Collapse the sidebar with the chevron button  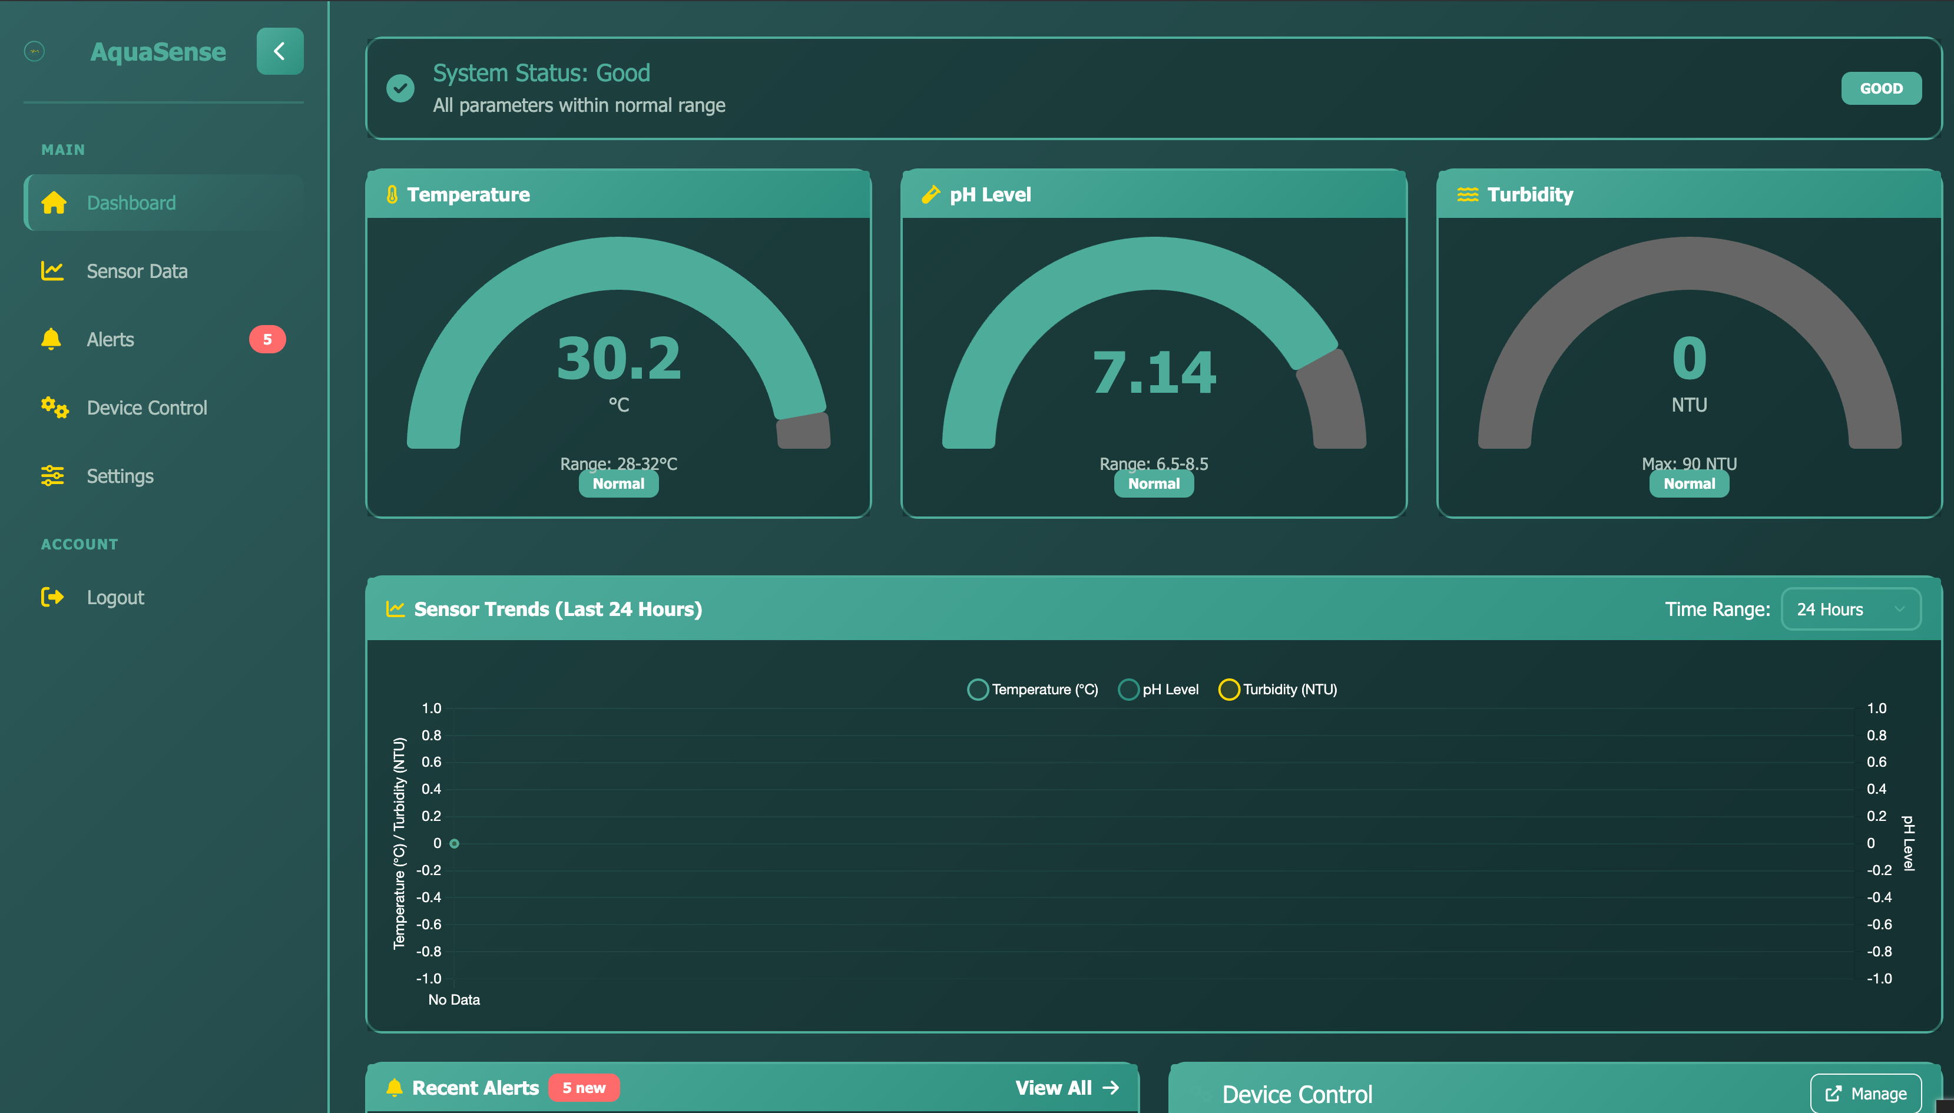(280, 51)
